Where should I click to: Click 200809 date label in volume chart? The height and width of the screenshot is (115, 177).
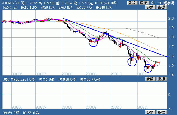pos(91,107)
